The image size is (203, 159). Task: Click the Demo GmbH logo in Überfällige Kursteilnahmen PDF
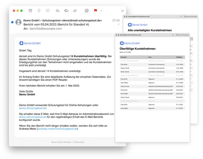coord(130,43)
